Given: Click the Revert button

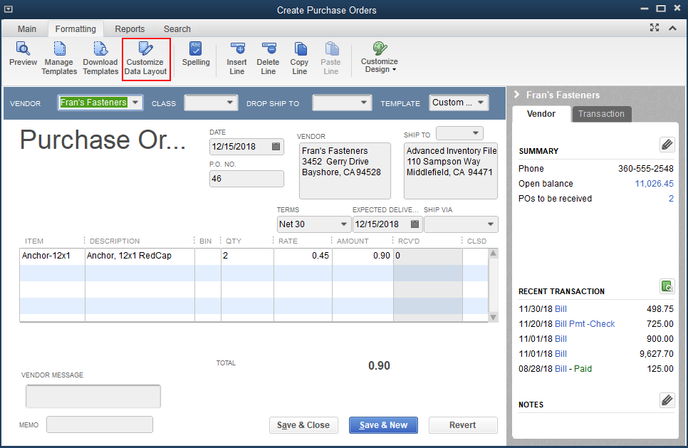Looking at the screenshot, I should [462, 425].
